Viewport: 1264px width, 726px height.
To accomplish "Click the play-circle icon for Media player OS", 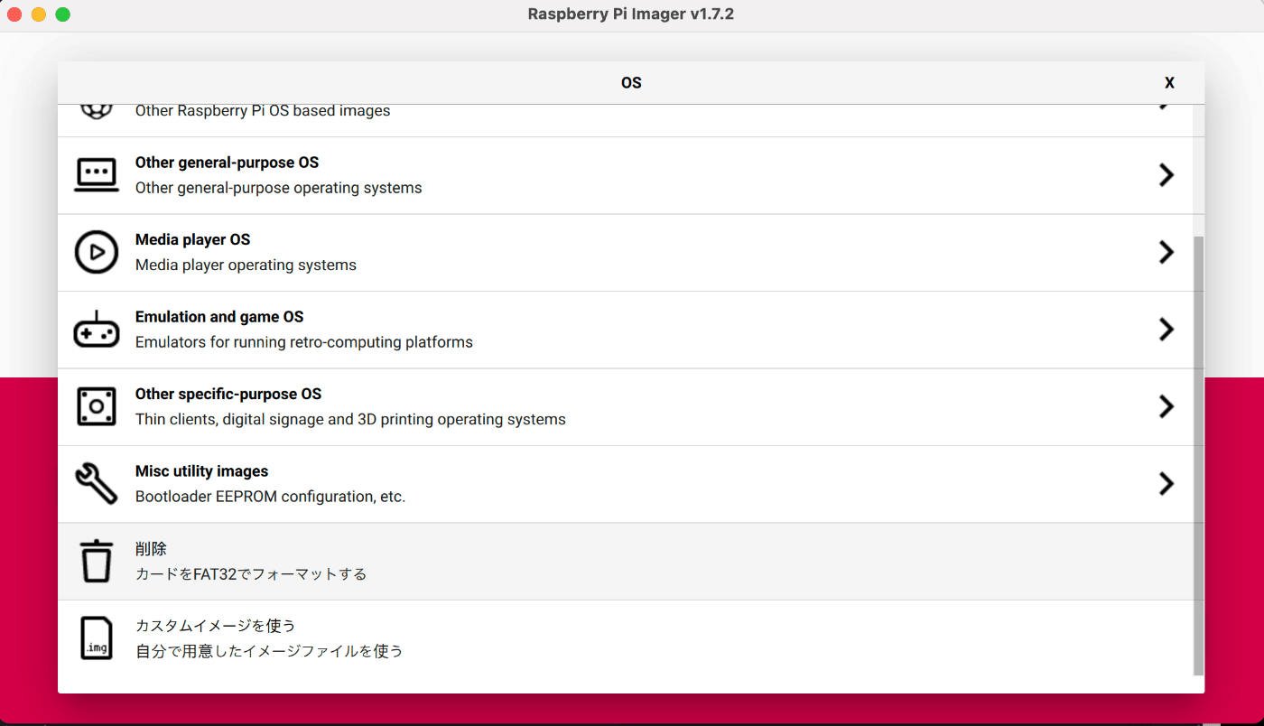I will (x=96, y=252).
